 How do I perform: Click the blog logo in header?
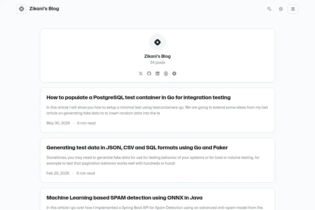[x=22, y=9]
